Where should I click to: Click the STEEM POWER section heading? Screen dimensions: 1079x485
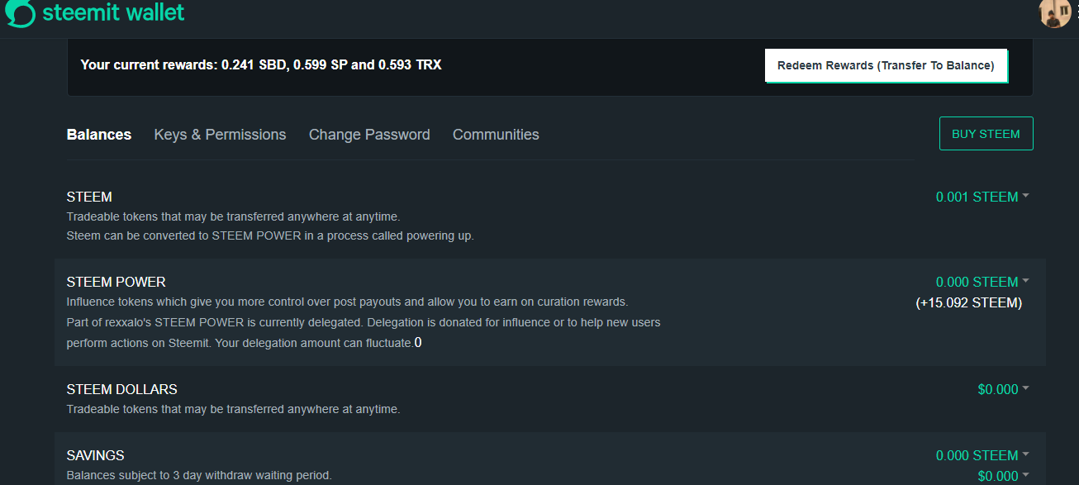116,282
